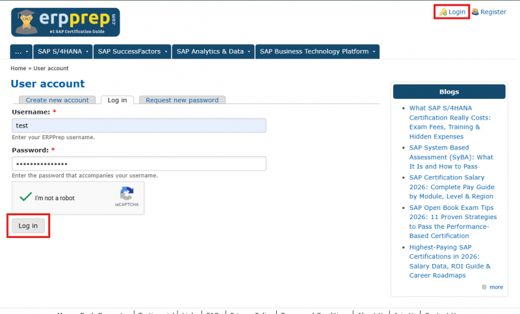
Task: Open SAP Certification Salary 2026 blog
Action: point(452,187)
